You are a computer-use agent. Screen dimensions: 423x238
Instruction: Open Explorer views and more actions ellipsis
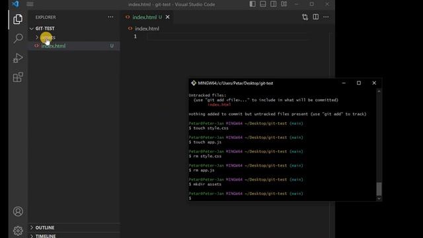click(110, 17)
